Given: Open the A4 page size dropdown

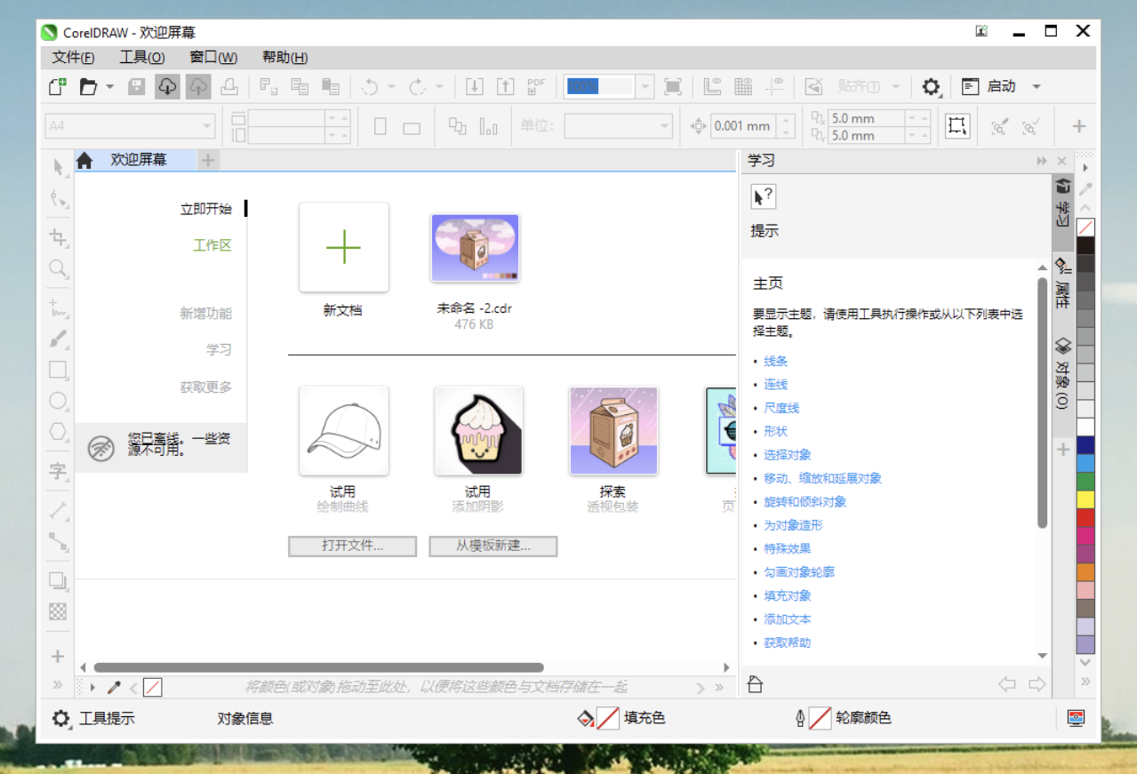Looking at the screenshot, I should pos(207,126).
